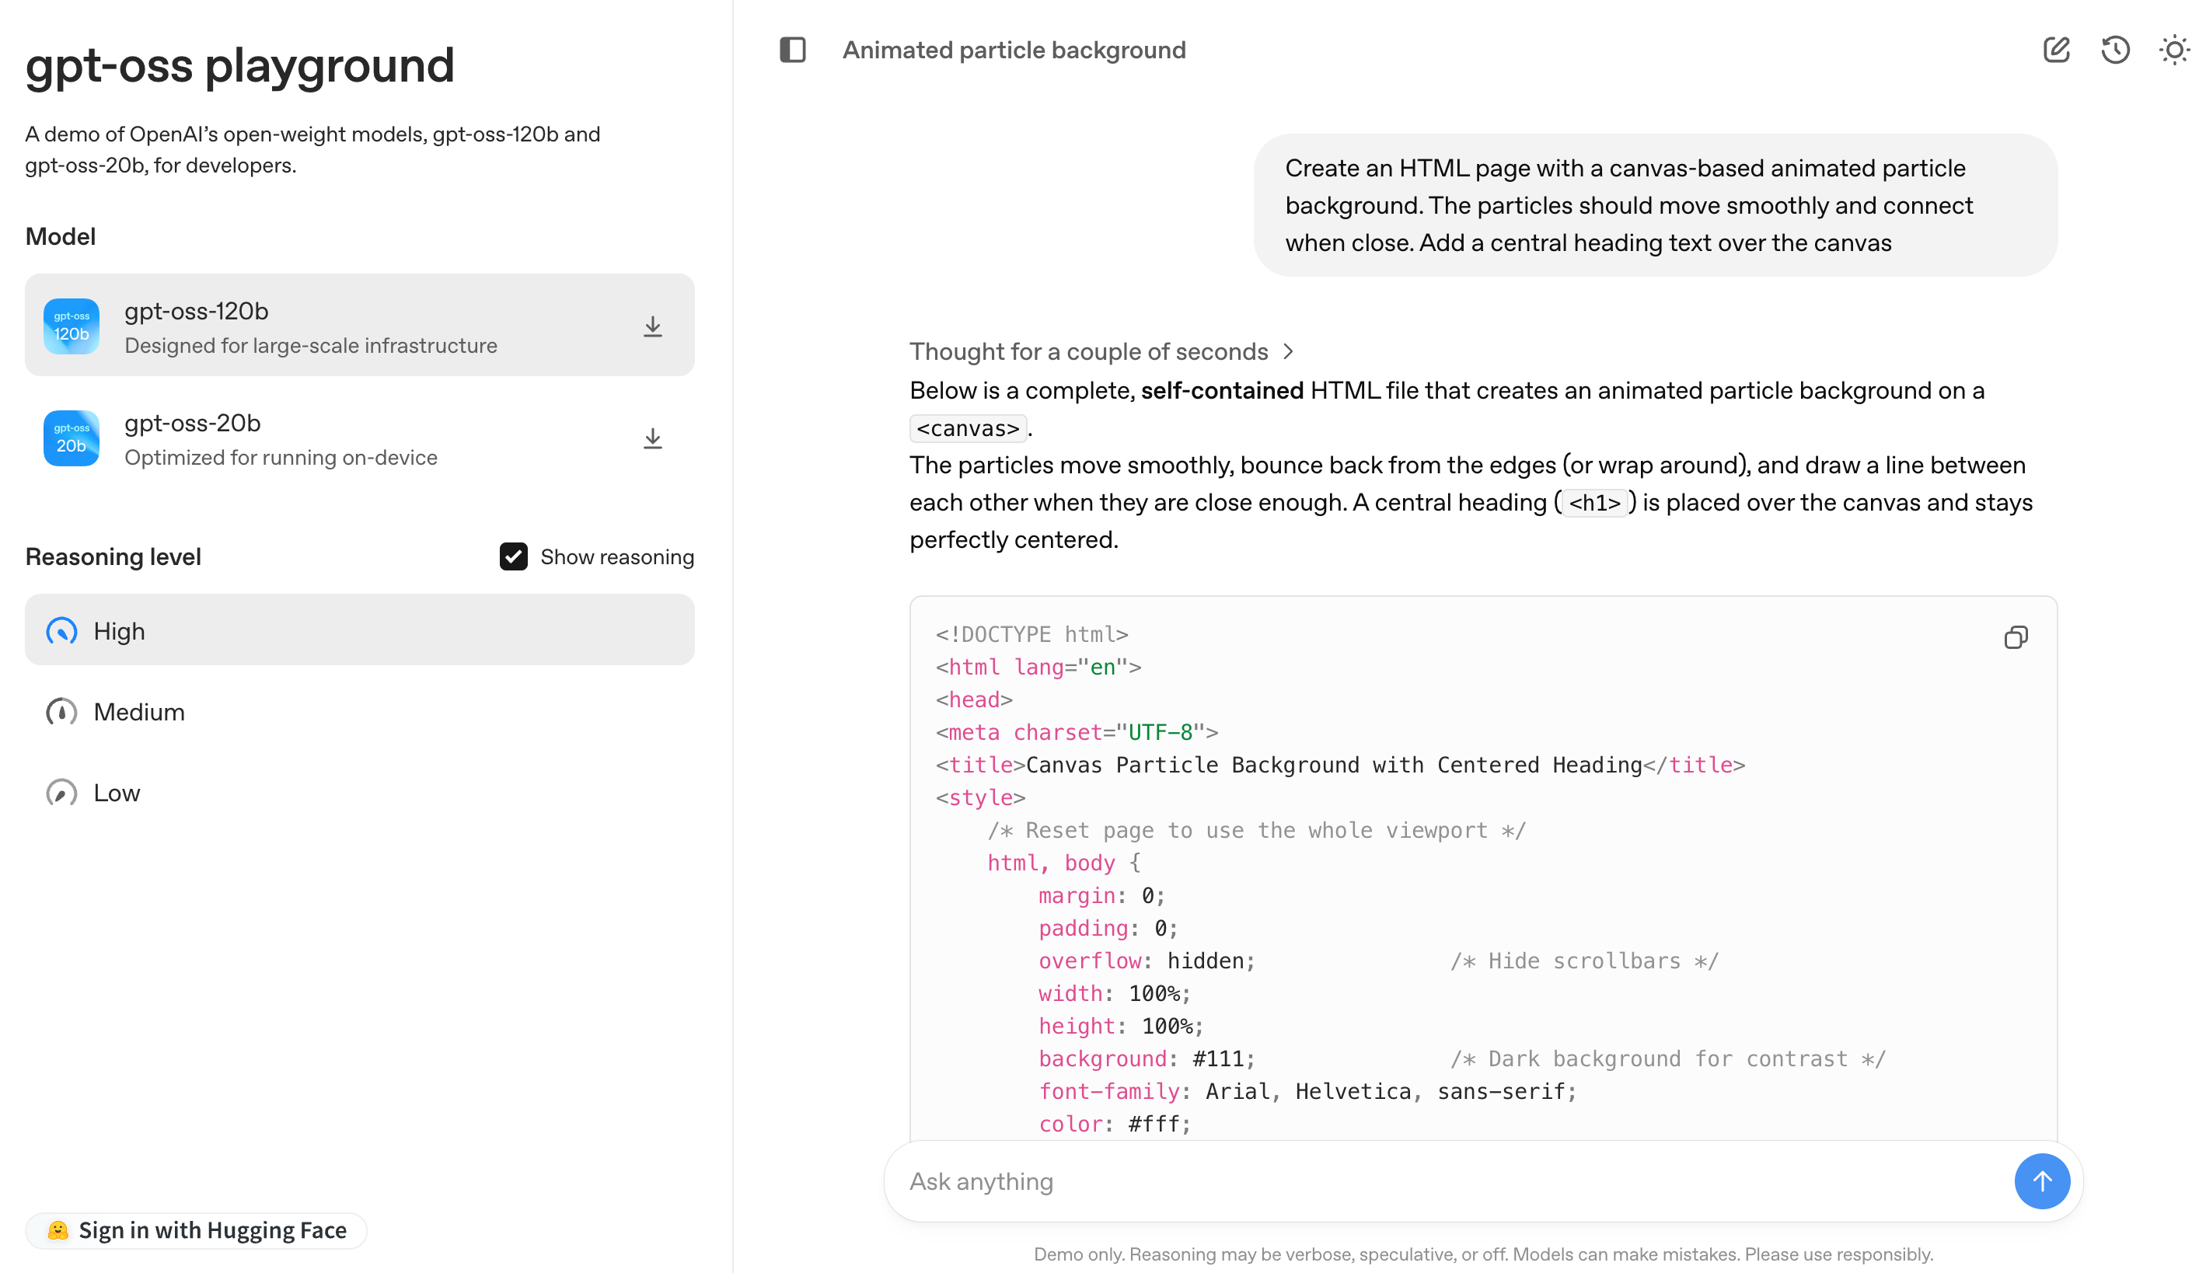The height and width of the screenshot is (1273, 2206).
Task: Click the new chat compose icon
Action: 2056,50
